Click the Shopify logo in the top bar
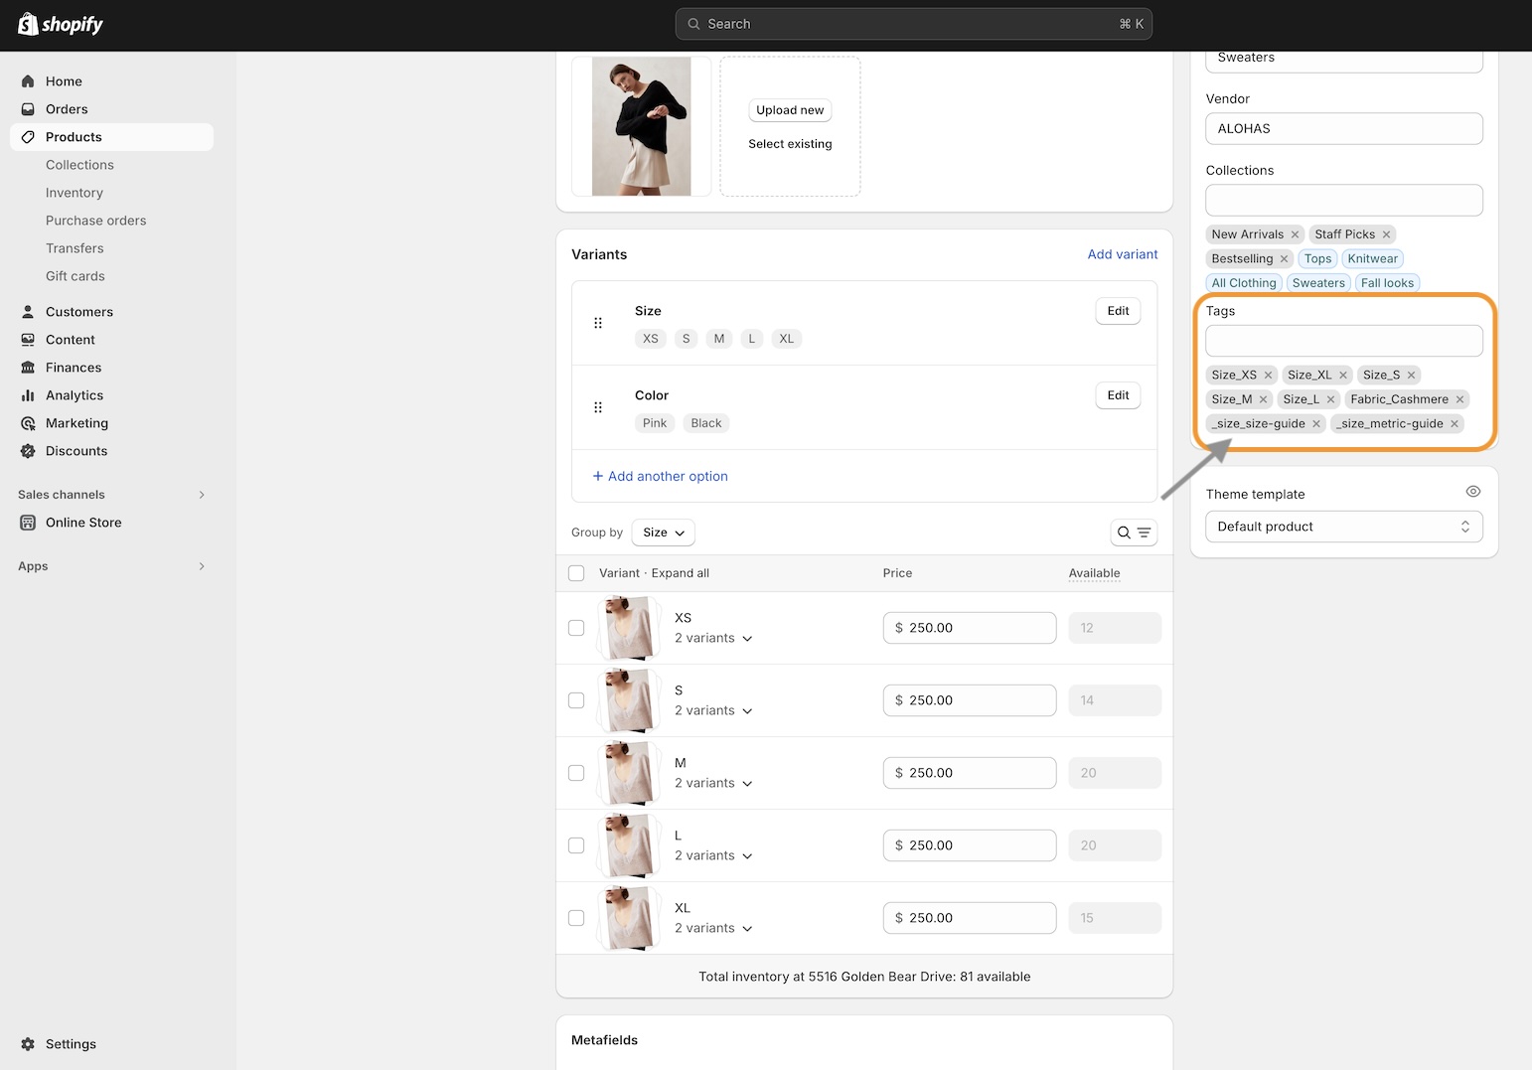The image size is (1532, 1070). pyautogui.click(x=61, y=24)
